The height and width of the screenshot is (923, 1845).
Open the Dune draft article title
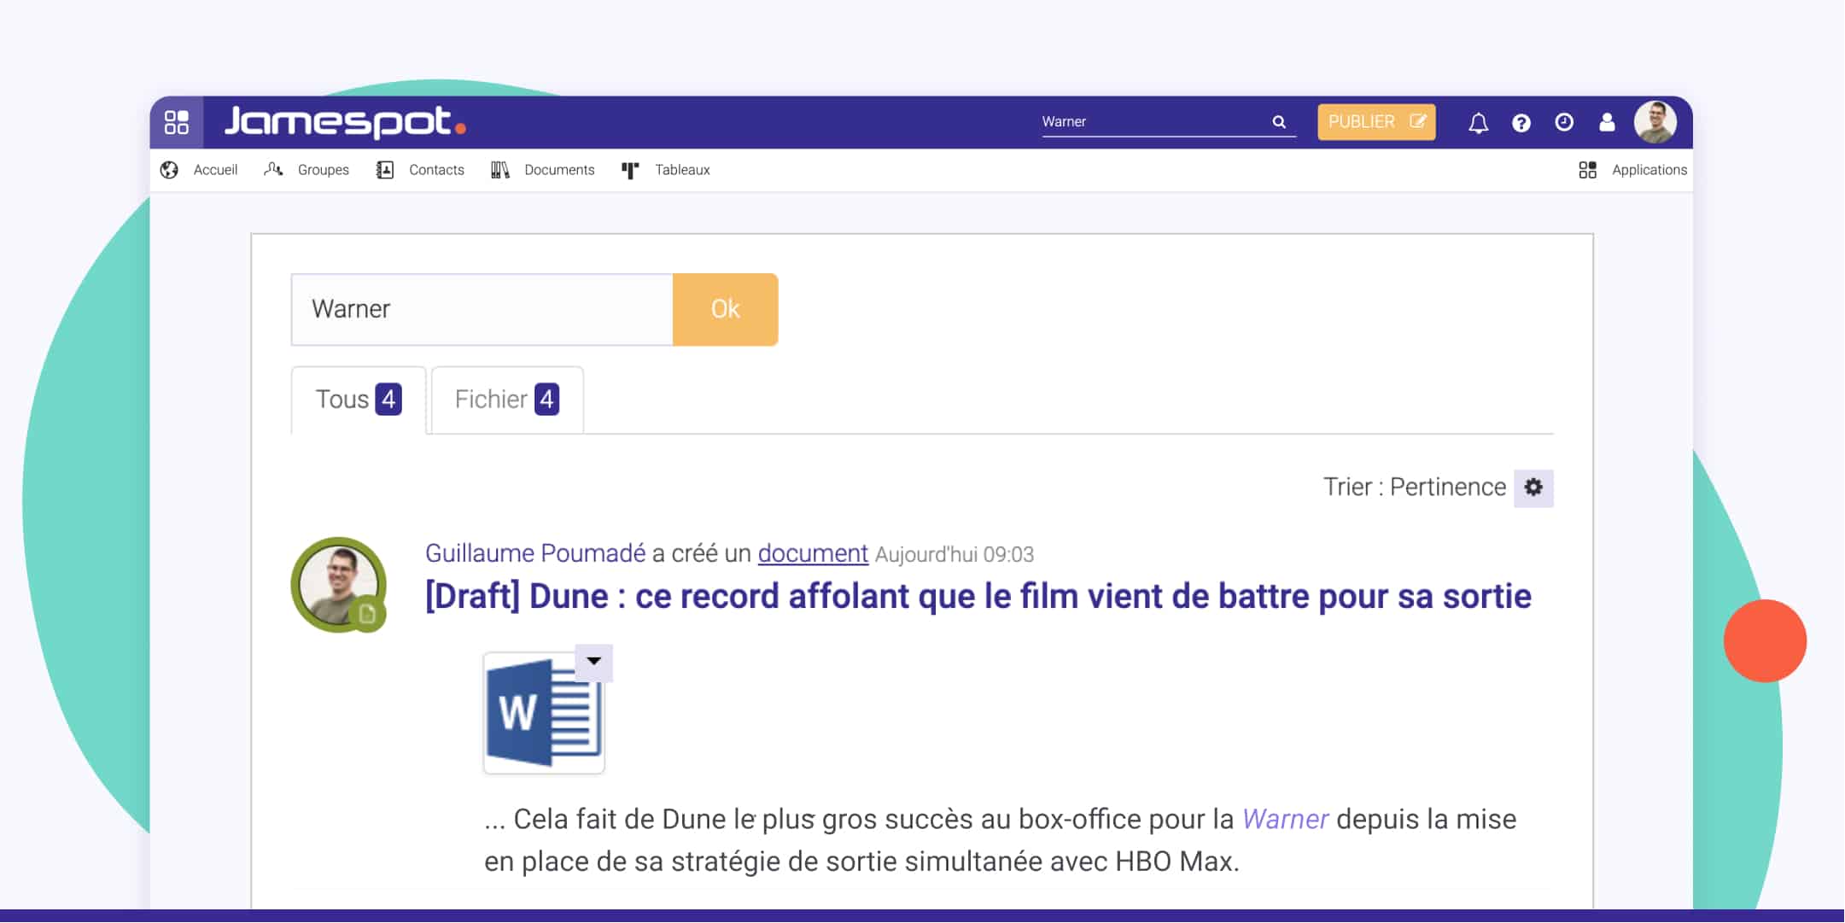coord(978,596)
